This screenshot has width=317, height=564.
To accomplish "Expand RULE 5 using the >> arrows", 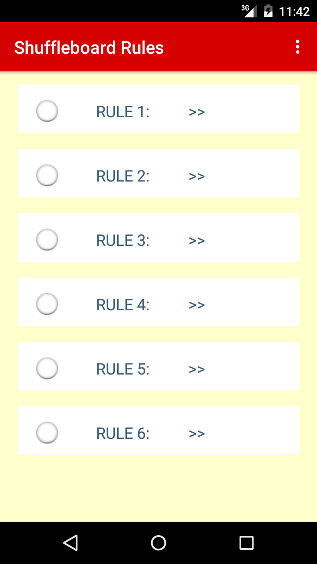I will (x=197, y=369).
